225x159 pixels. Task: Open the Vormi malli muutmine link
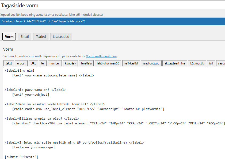click(101, 56)
